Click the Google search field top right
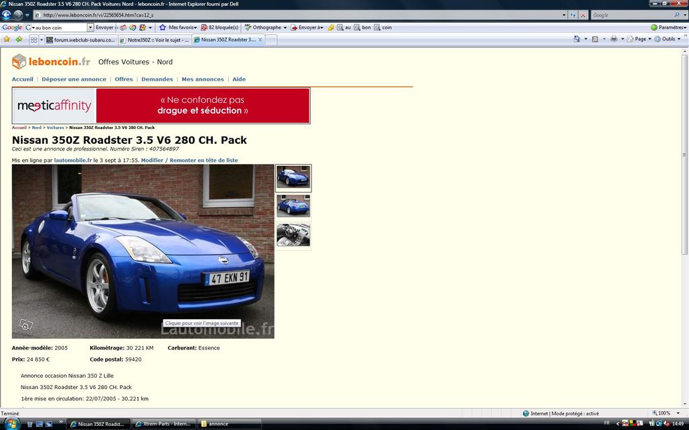The image size is (689, 430). (630, 15)
